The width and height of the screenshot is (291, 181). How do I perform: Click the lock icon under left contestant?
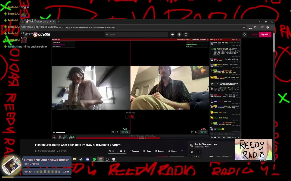point(117,132)
